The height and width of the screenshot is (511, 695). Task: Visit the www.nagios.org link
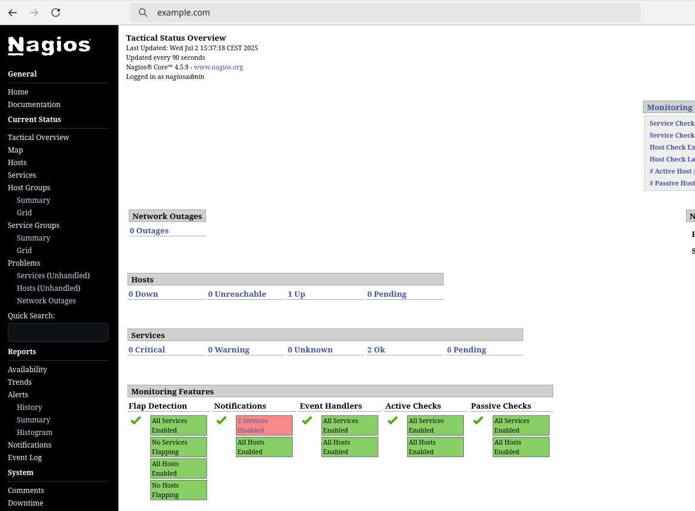[x=218, y=67]
